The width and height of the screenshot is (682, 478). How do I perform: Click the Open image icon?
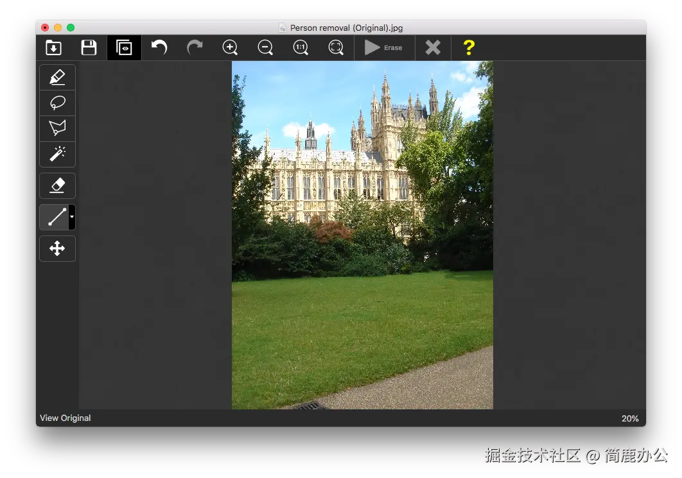[53, 47]
